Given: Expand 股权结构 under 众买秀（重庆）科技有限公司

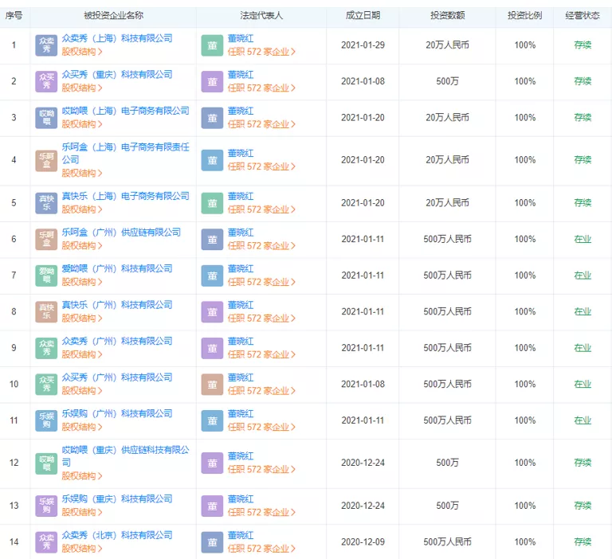Looking at the screenshot, I should point(82,88).
